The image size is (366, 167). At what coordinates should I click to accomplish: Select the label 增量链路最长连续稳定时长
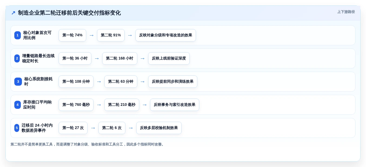click(x=38, y=58)
